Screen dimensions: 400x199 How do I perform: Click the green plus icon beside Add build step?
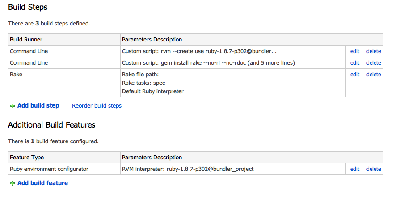12,106
